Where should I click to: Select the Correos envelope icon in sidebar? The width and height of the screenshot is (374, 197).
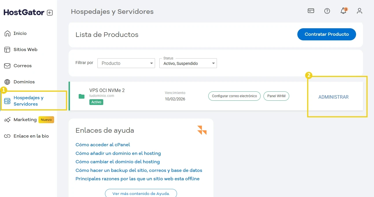[7, 65]
